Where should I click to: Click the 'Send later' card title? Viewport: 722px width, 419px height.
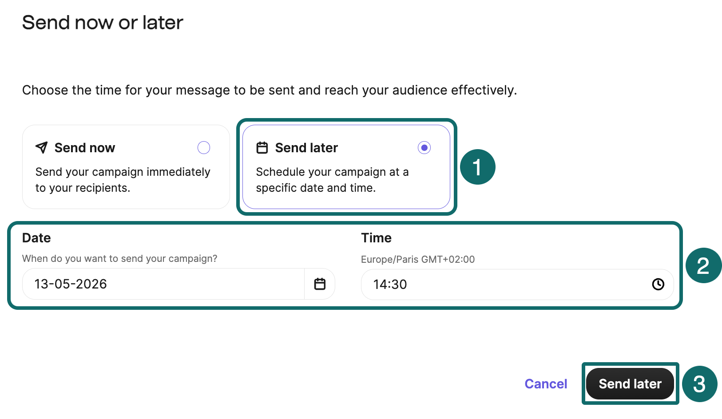(x=306, y=147)
